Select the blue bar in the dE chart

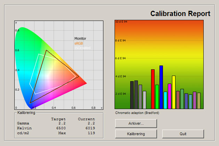(x=161, y=87)
